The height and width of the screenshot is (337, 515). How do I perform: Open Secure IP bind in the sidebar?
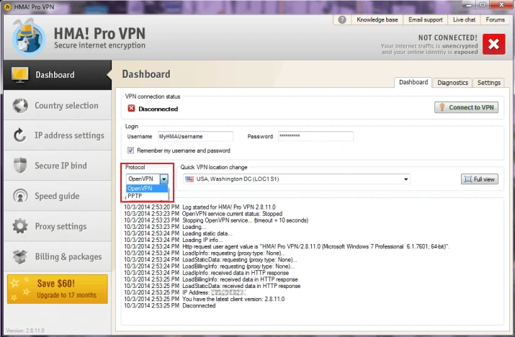point(58,166)
